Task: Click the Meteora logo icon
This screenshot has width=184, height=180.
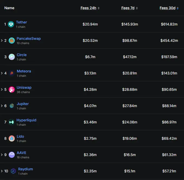Action: pos(12,73)
